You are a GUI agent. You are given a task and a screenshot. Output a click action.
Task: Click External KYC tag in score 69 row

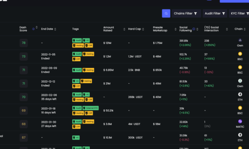[91, 108]
